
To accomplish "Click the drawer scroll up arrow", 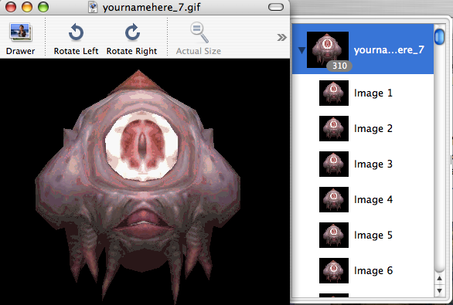I will tap(439, 278).
